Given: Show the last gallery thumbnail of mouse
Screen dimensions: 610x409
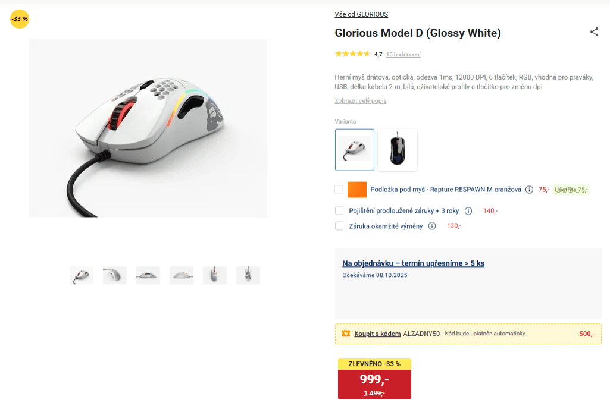Looking at the screenshot, I should [x=248, y=275].
